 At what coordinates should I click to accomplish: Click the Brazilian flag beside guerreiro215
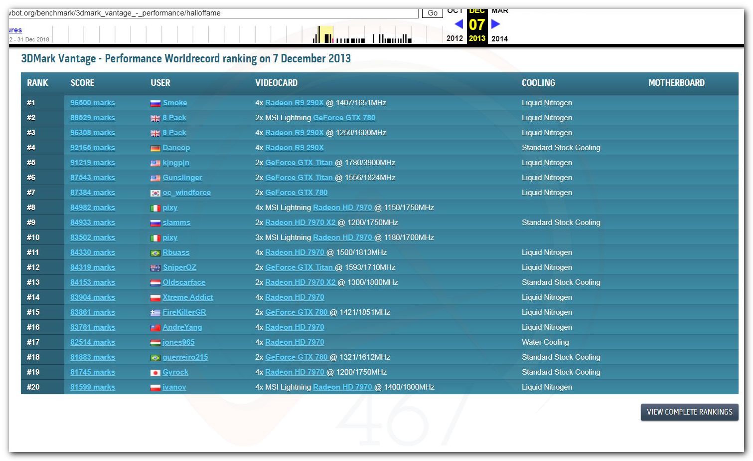click(155, 358)
